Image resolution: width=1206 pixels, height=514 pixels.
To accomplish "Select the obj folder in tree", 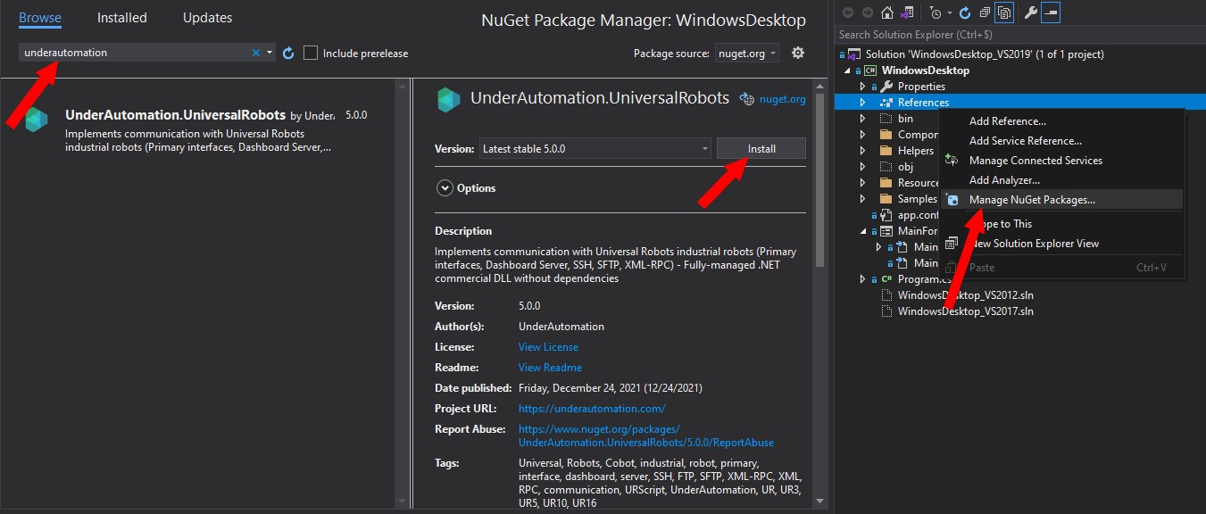I will (x=906, y=167).
